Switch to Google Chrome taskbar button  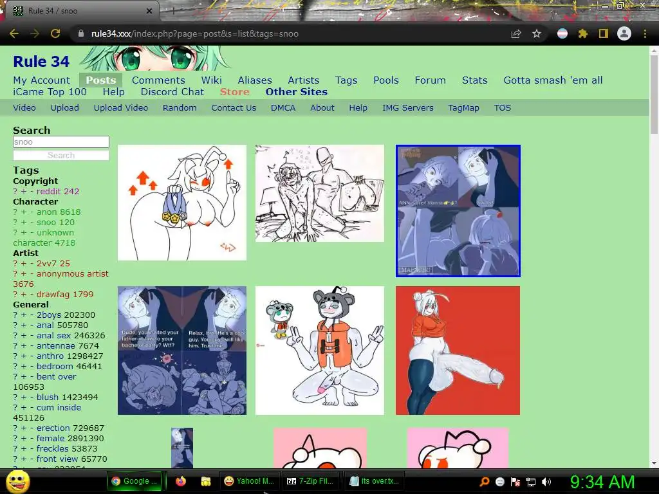pos(134,481)
